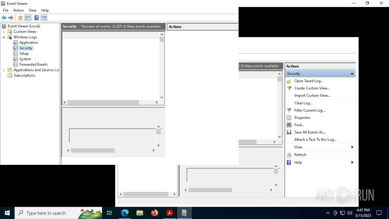This screenshot has height=219, width=389.
Task: Launch Microsoft Edge from the taskbar
Action: (125, 213)
